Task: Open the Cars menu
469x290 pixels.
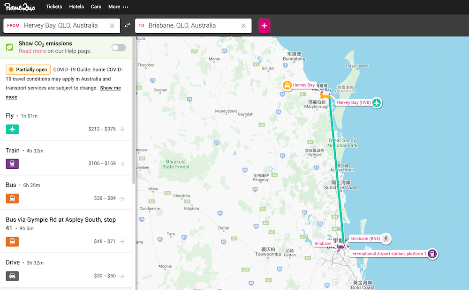Action: [96, 7]
